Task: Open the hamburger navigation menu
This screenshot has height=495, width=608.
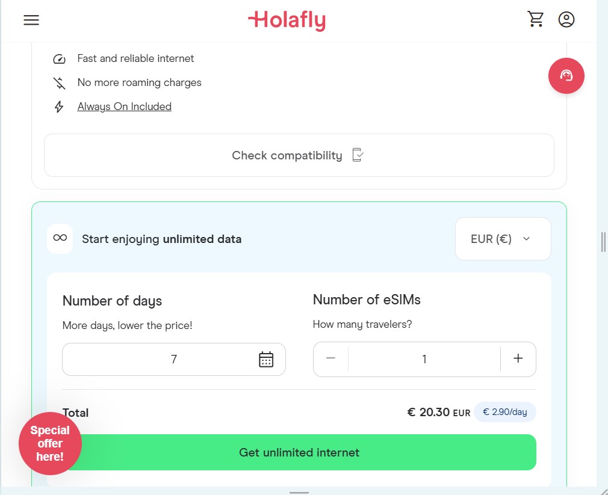Action: (31, 19)
